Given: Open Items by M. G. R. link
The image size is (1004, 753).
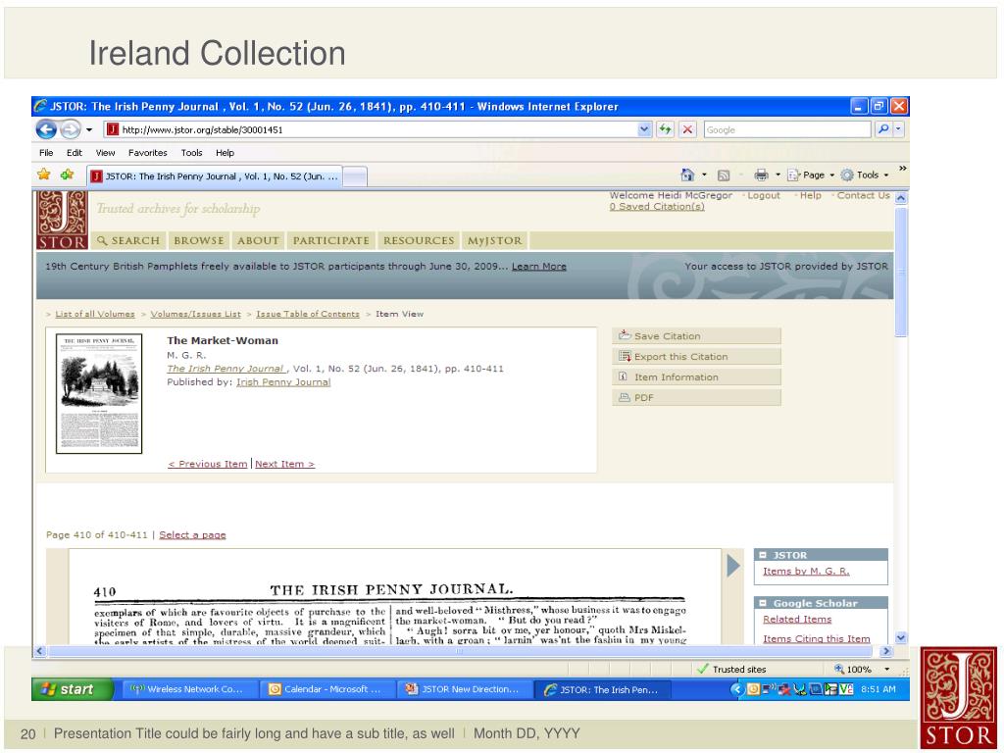Looking at the screenshot, I should (x=806, y=572).
